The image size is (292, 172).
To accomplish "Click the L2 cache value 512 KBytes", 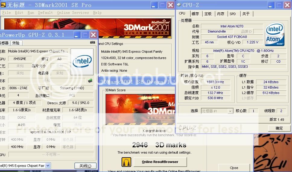I will coord(271,92).
